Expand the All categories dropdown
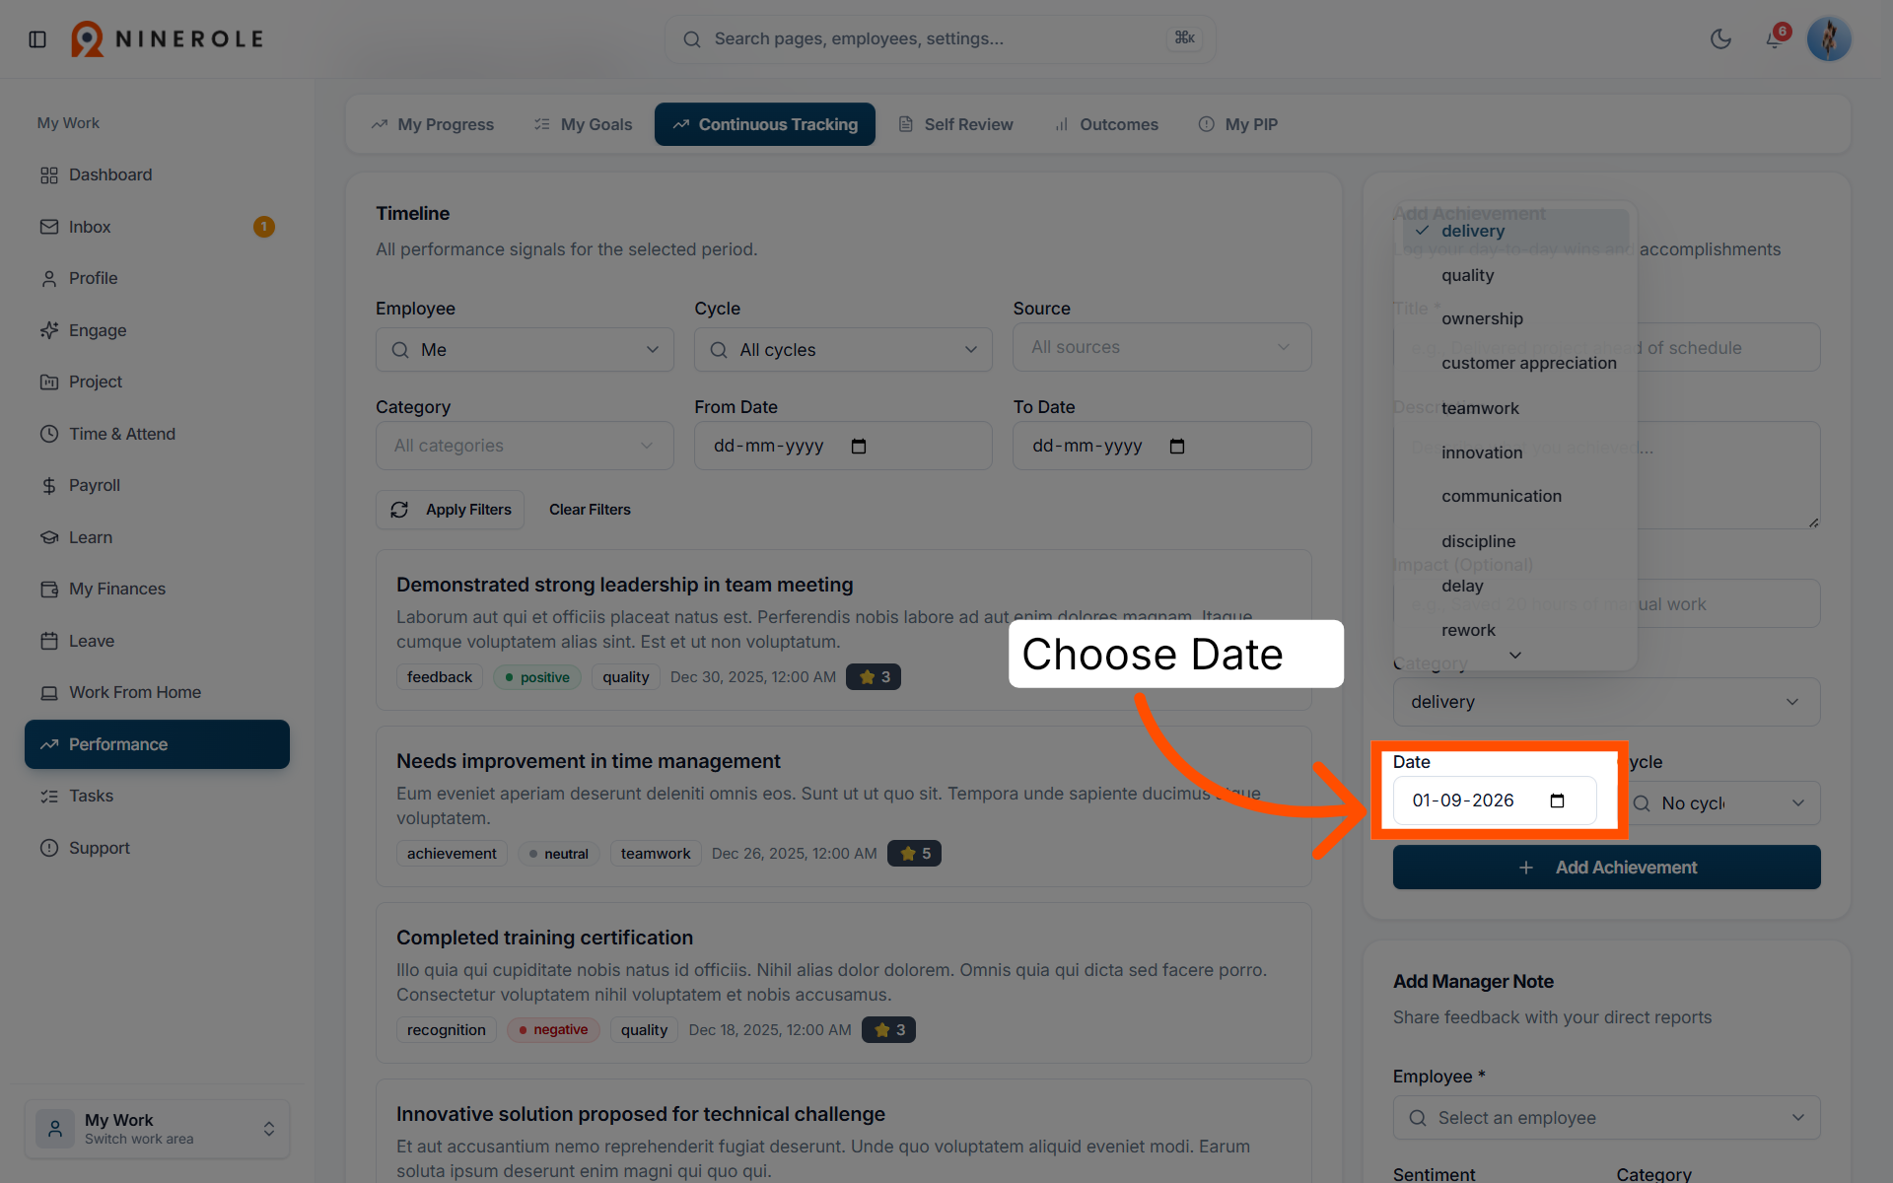The image size is (1893, 1183). [x=525, y=446]
